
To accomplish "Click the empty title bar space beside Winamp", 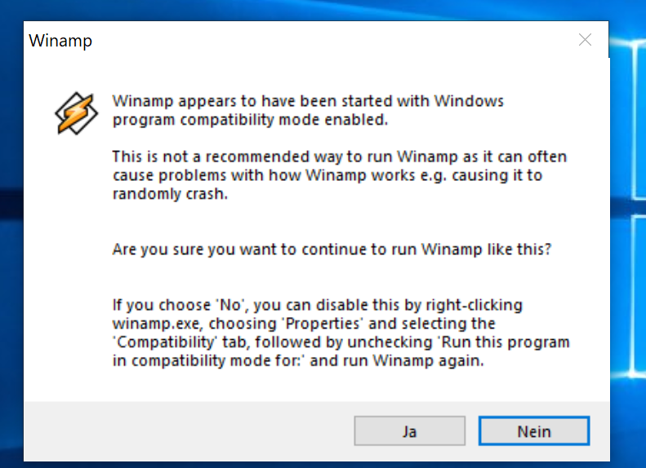I will pos(327,41).
